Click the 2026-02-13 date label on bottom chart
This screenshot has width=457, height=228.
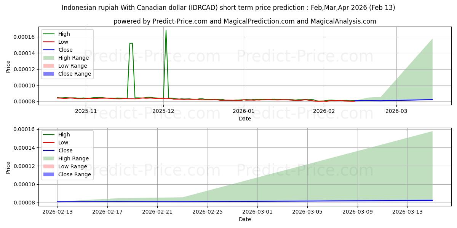click(x=58, y=212)
